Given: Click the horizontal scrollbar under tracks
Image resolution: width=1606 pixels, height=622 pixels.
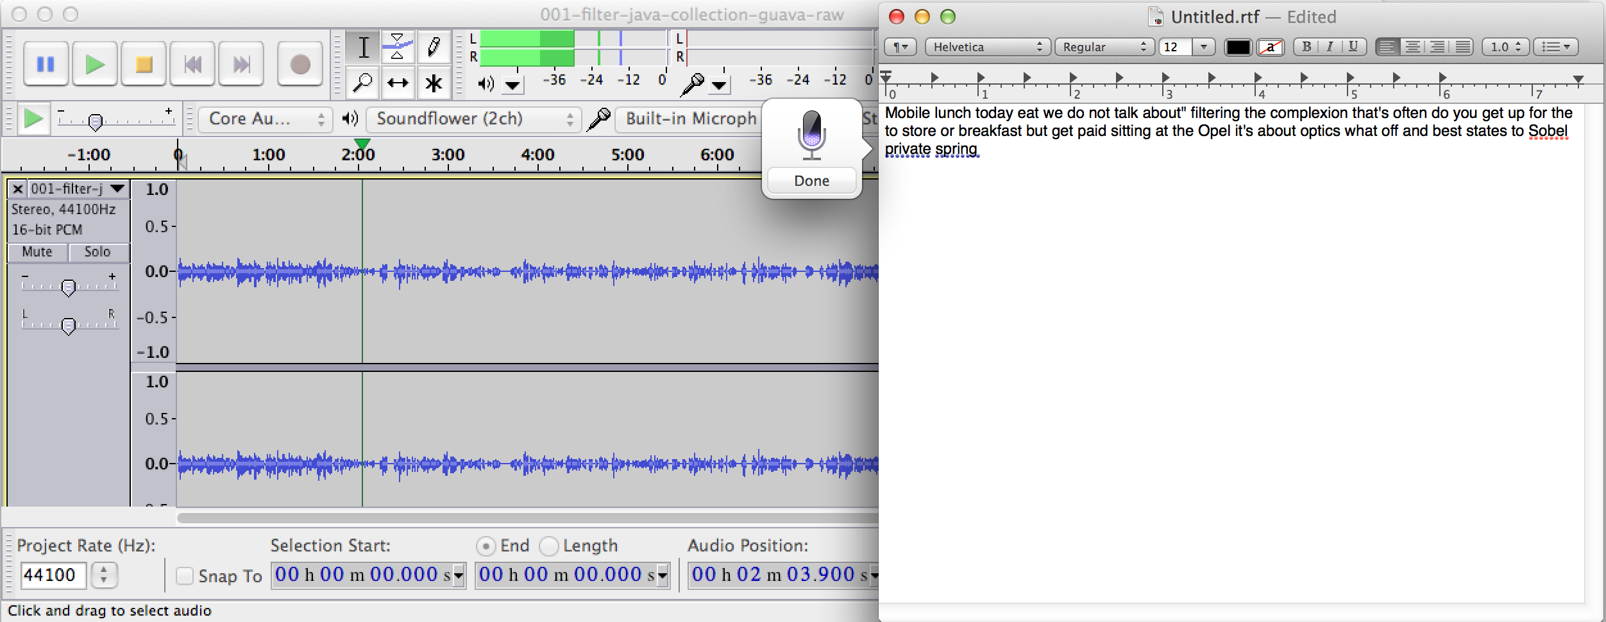Looking at the screenshot, I should click(527, 517).
